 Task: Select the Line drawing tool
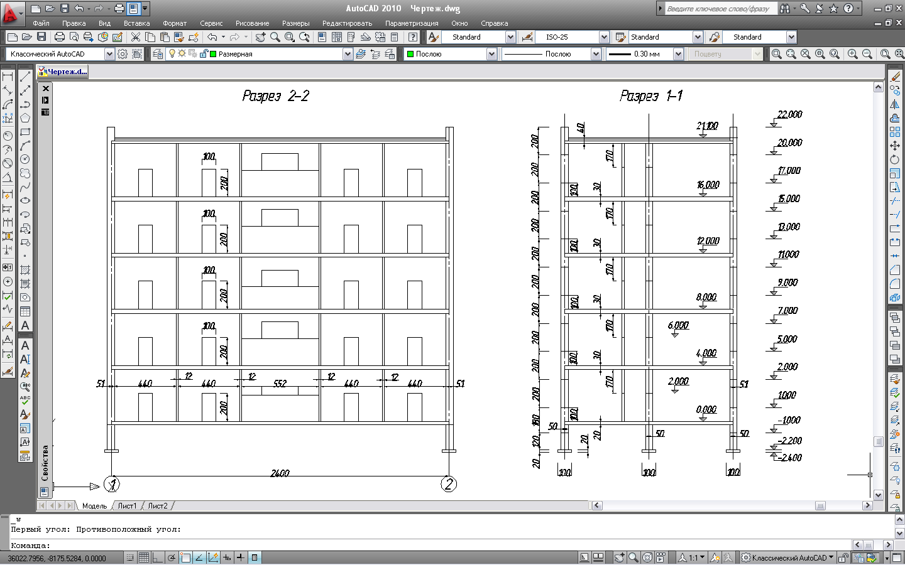click(x=25, y=77)
